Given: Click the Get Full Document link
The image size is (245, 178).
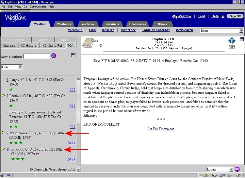Looking at the screenshot, I should point(160,129).
